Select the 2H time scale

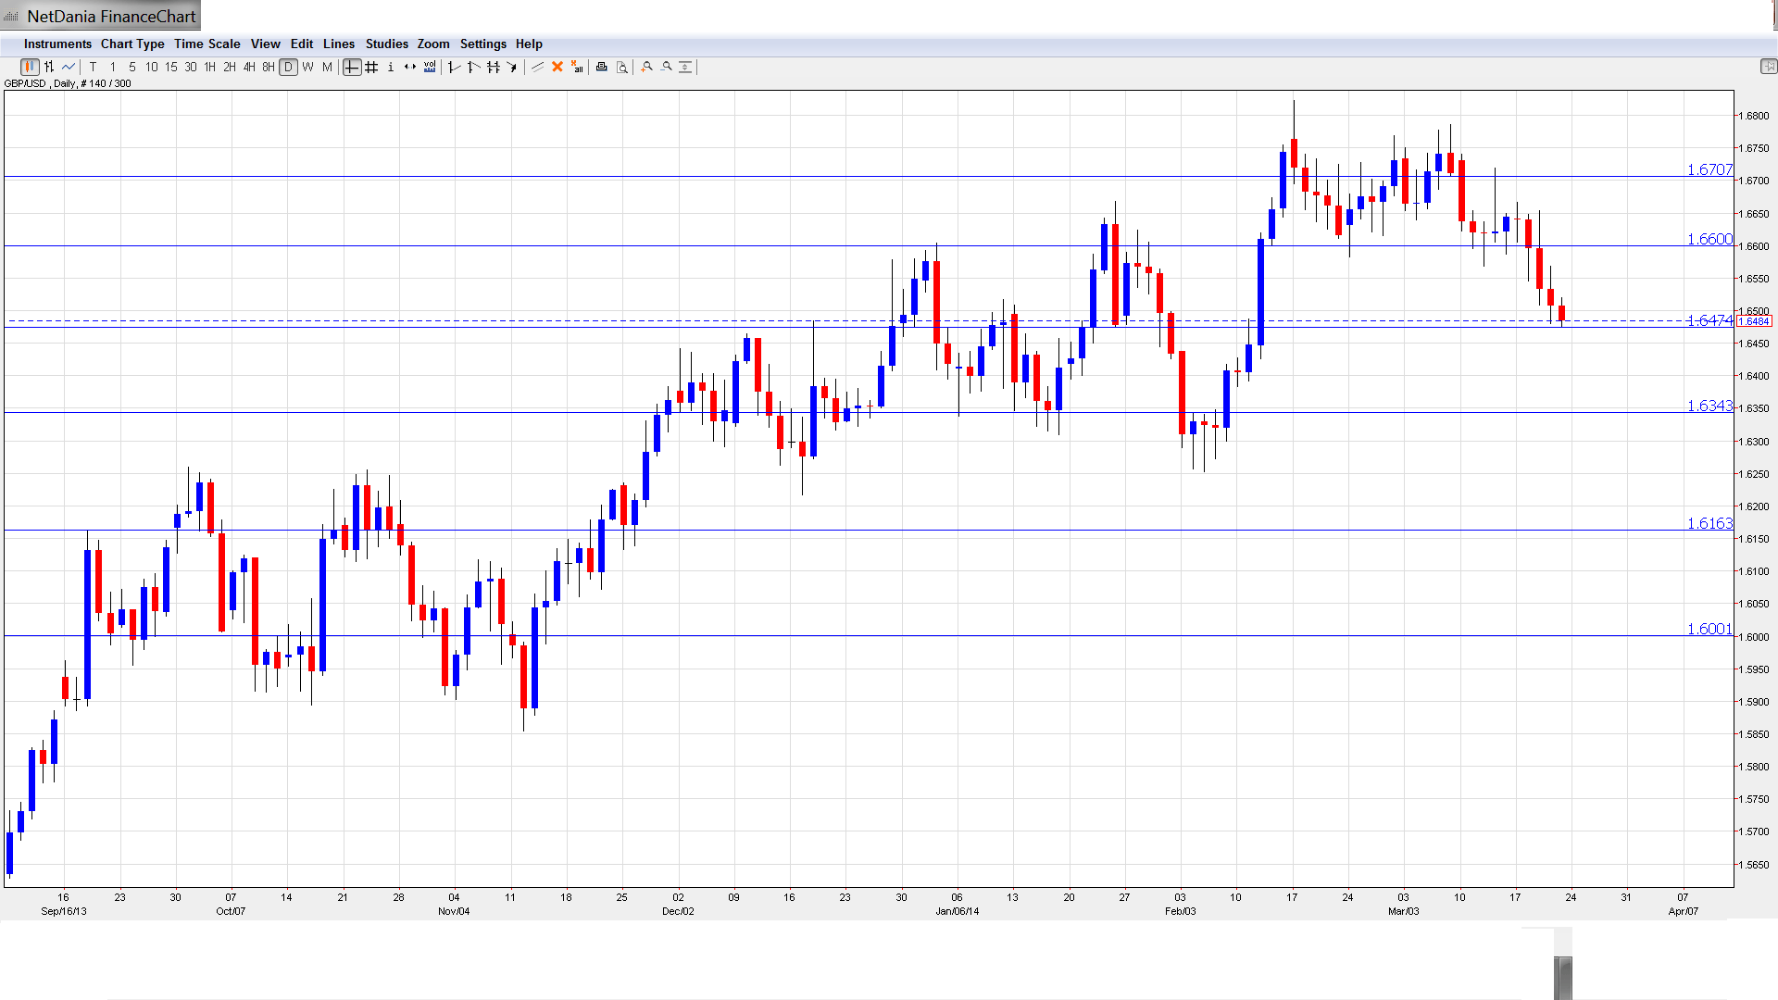click(230, 67)
